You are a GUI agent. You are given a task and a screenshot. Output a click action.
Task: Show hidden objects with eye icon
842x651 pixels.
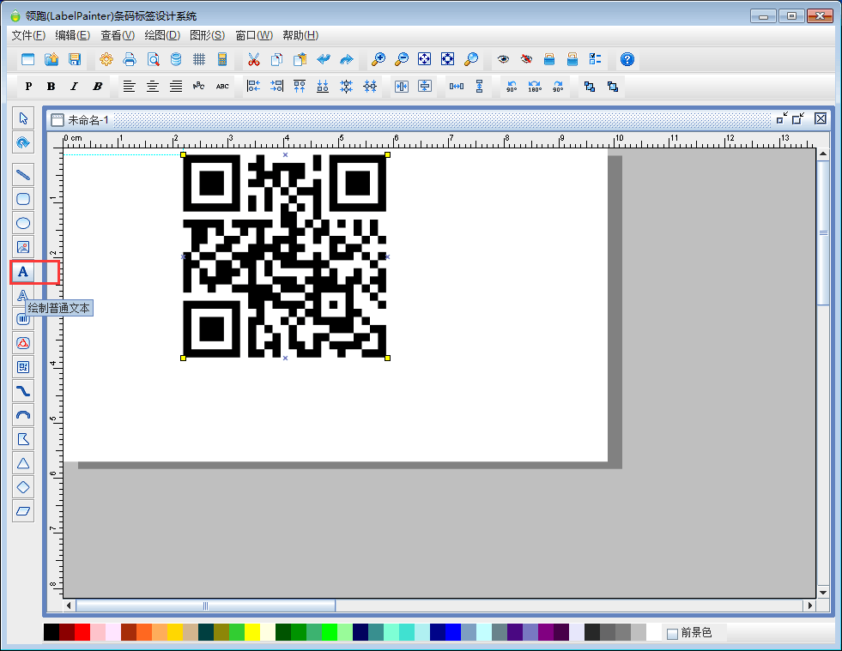pyautogui.click(x=503, y=59)
